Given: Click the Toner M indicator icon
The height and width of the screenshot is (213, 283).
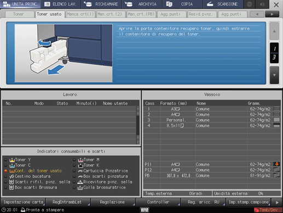Looking at the screenshot, I should click(80, 160).
